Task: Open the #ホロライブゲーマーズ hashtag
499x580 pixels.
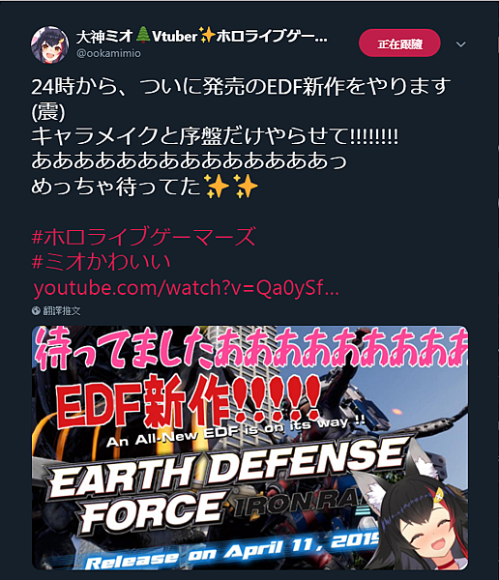Action: [144, 236]
